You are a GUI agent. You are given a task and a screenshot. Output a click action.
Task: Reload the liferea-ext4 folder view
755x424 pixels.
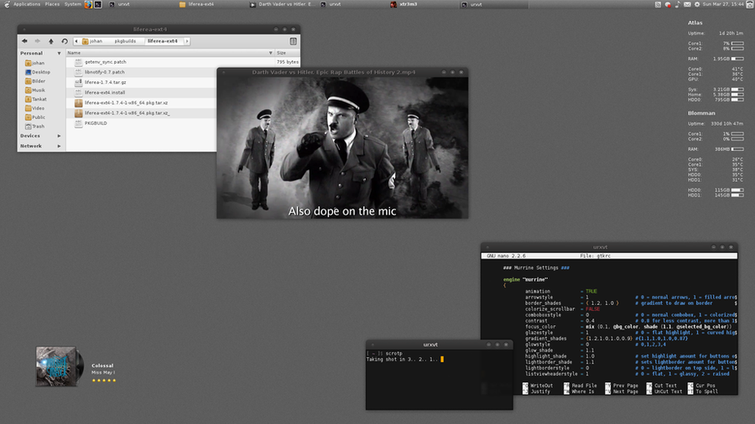coord(65,41)
